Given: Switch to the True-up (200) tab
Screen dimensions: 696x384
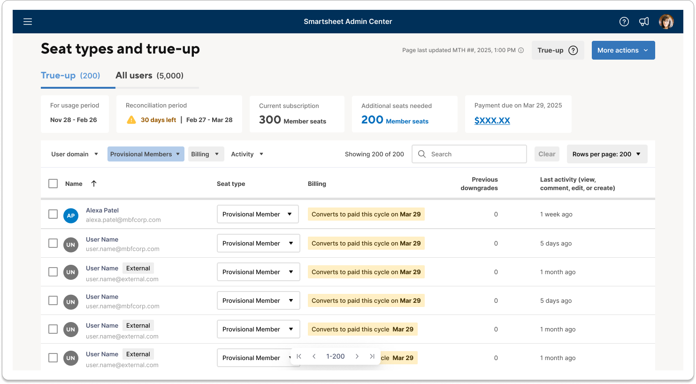Looking at the screenshot, I should [x=70, y=76].
